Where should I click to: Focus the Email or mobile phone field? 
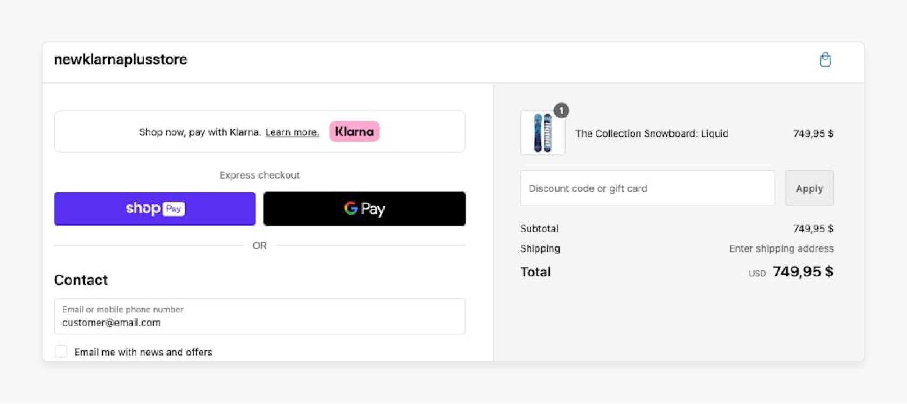point(260,316)
